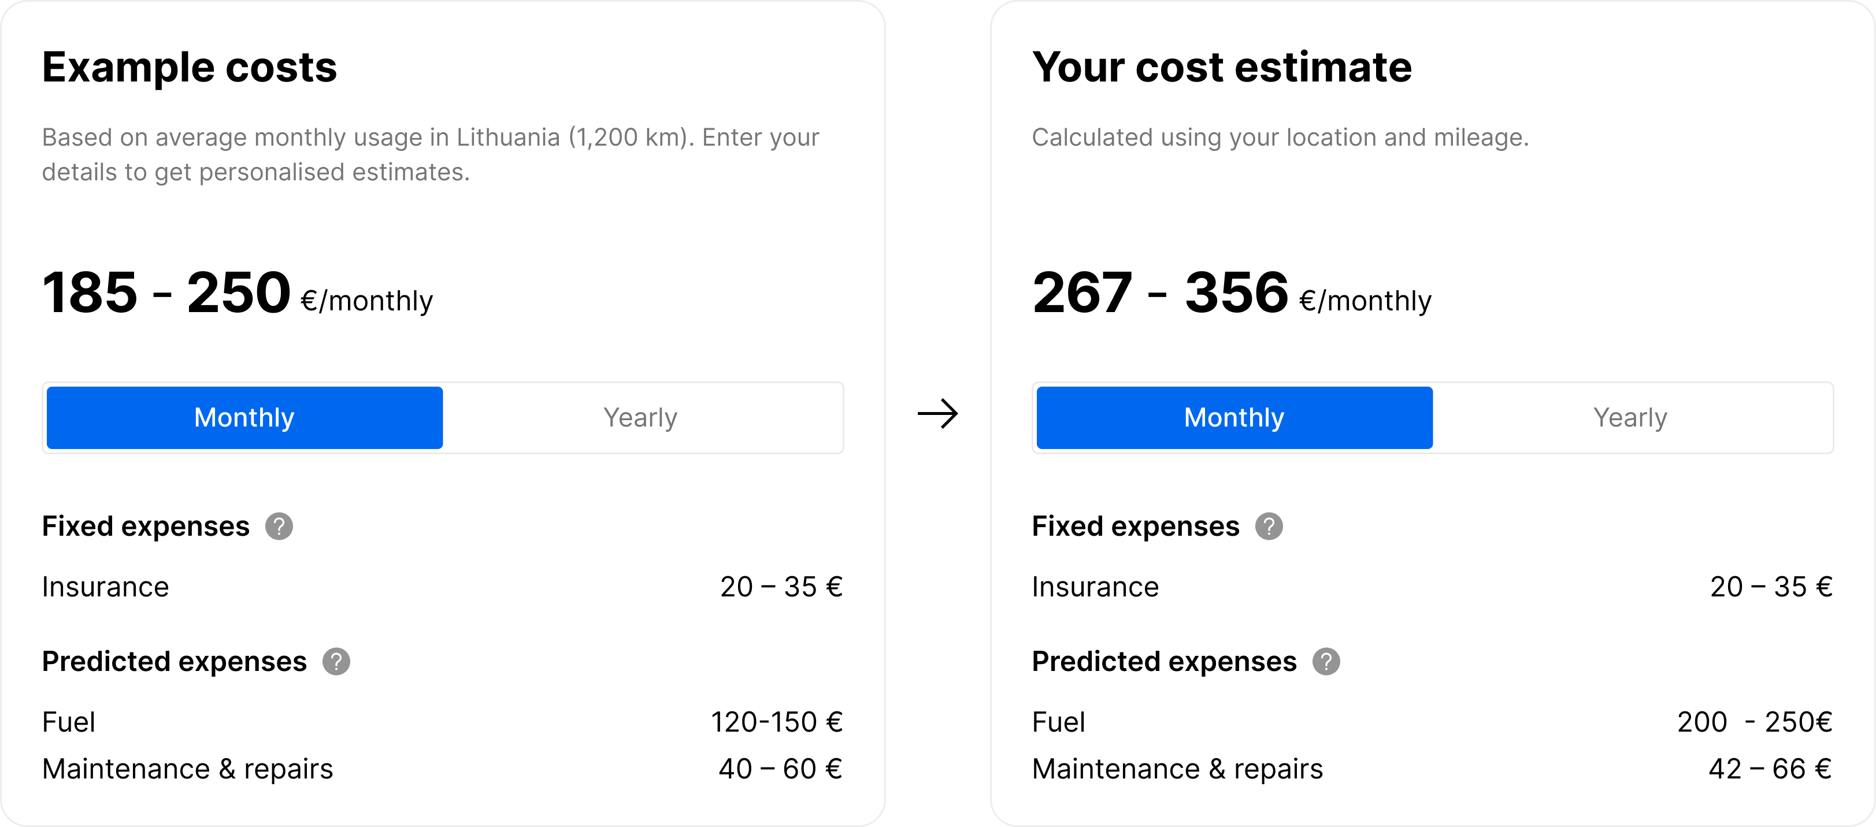
Task: Click the Fuel 200 - 250€ row
Action: click(1432, 722)
